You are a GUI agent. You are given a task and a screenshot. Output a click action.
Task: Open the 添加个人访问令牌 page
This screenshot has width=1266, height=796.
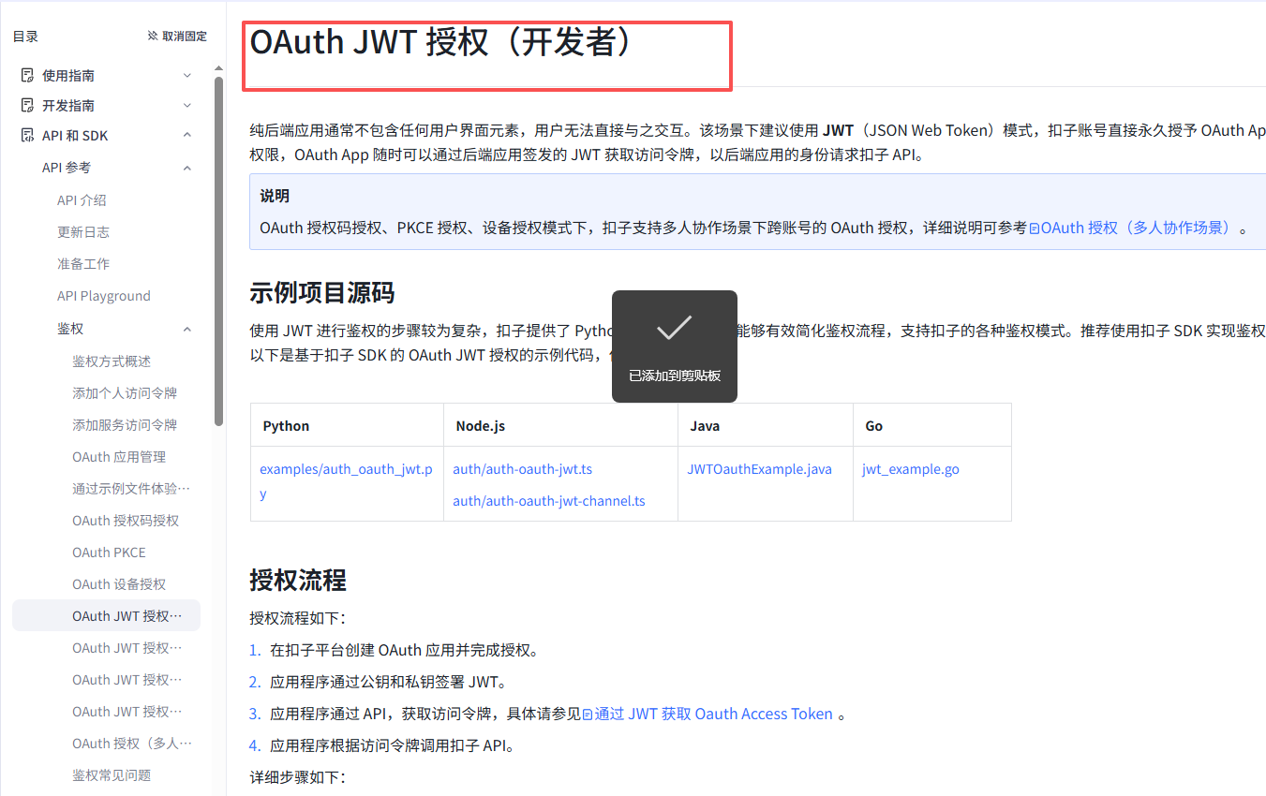pos(125,392)
